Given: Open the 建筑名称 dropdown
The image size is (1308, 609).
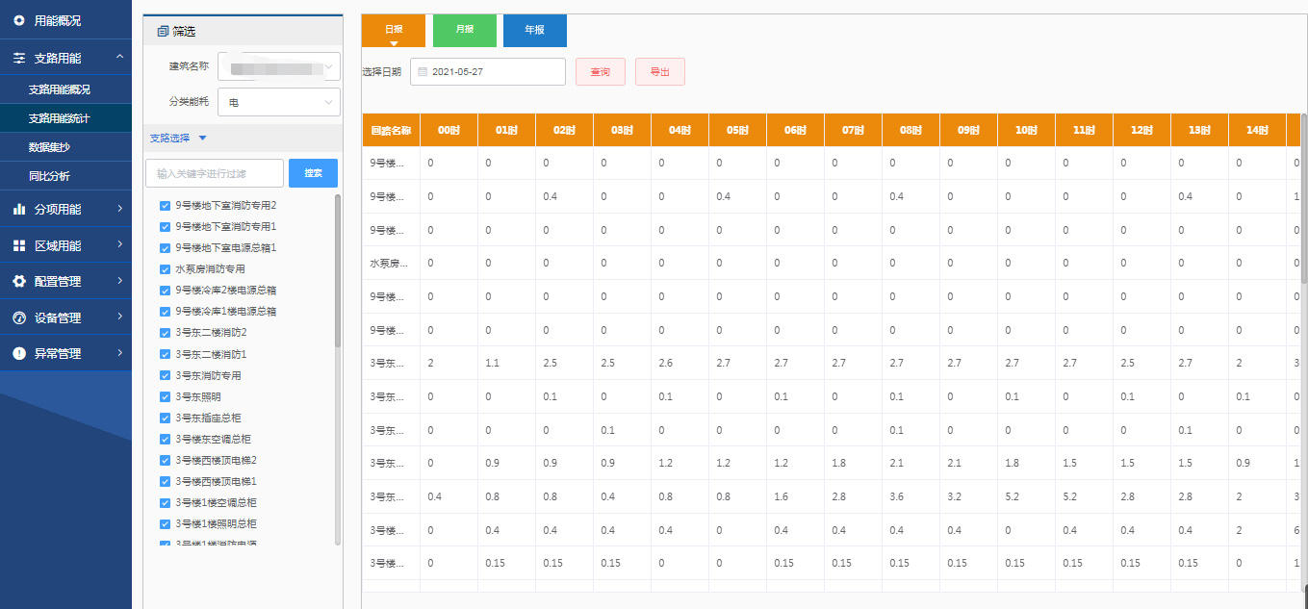Looking at the screenshot, I should [279, 66].
